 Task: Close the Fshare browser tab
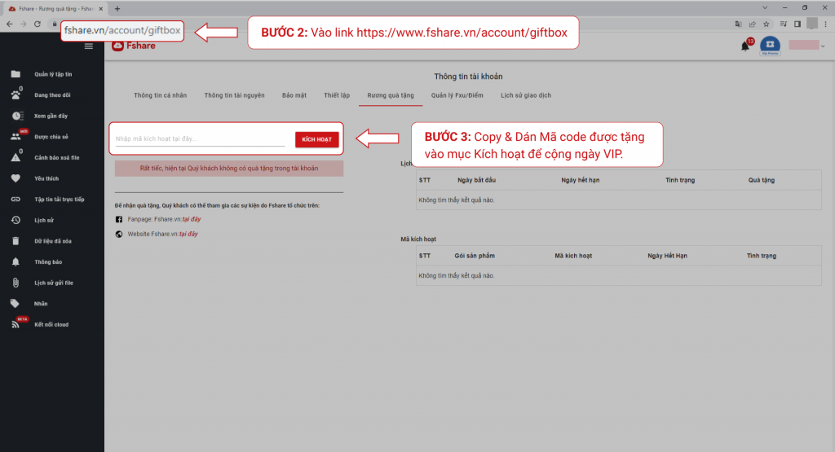100,8
